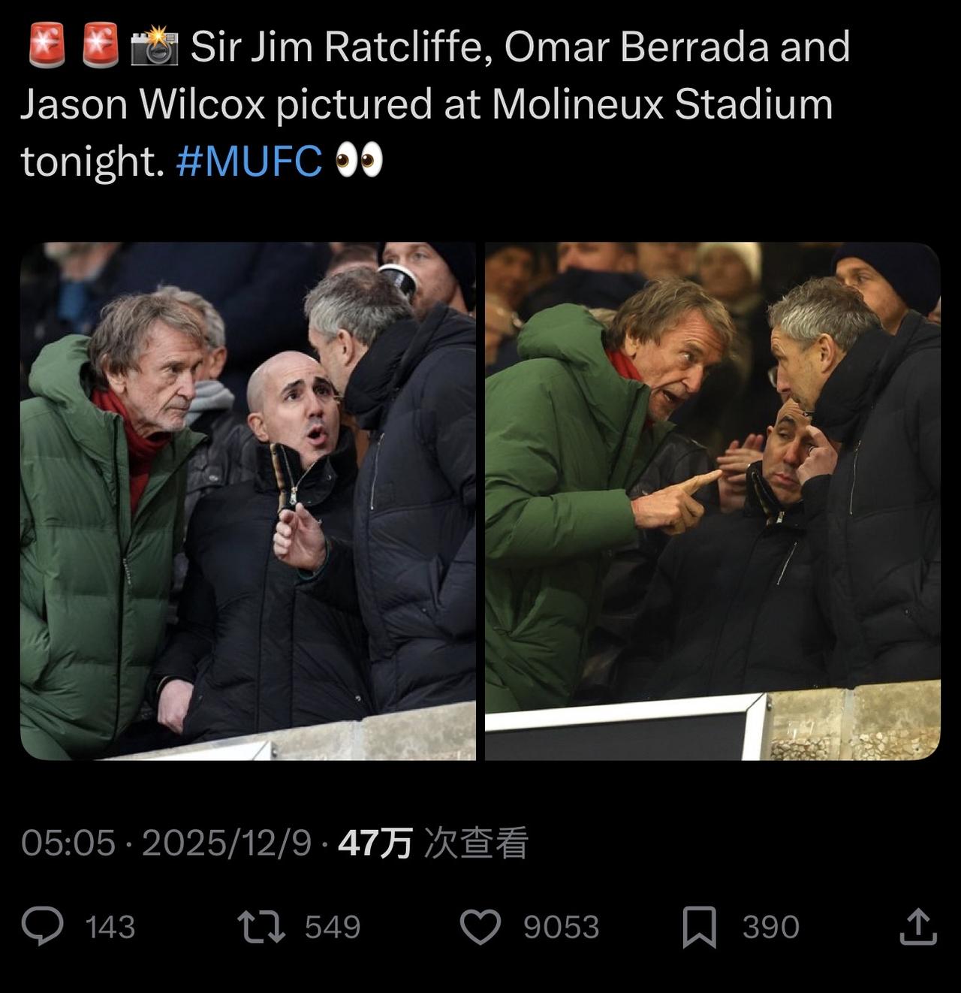Click the eyes emoji after #MUFC

(359, 160)
